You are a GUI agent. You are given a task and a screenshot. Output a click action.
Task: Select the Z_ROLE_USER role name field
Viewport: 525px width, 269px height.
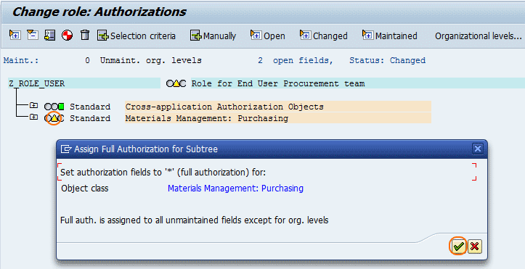coord(84,83)
